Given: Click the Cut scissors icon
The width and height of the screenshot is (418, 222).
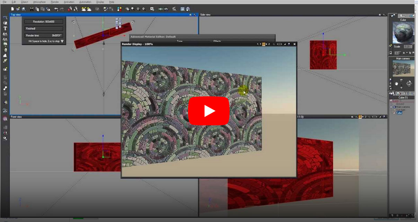Looking at the screenshot, I should pos(32,9).
